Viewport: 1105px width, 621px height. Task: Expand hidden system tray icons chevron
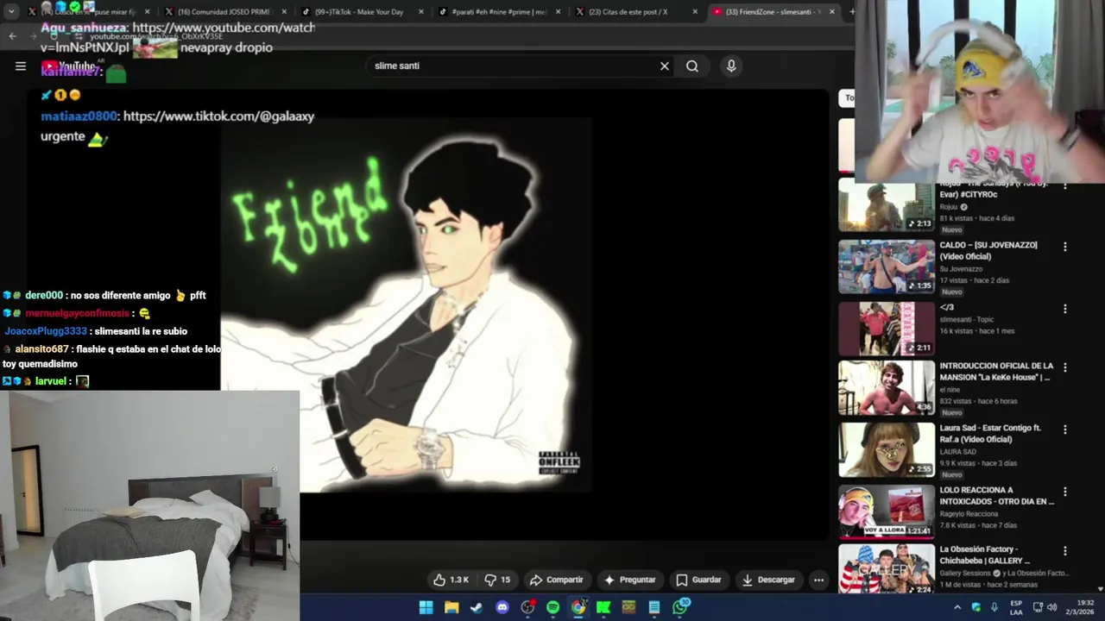(x=957, y=607)
